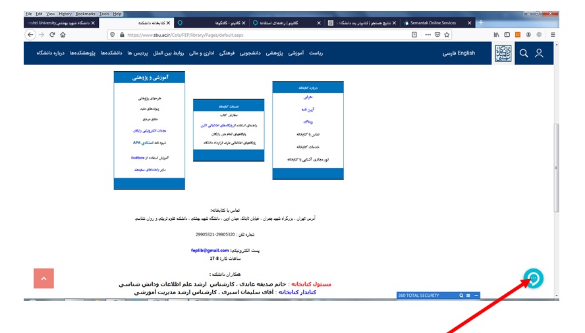Bookmark this page with the star icon
The height and width of the screenshot is (333, 585).
click(x=447, y=35)
